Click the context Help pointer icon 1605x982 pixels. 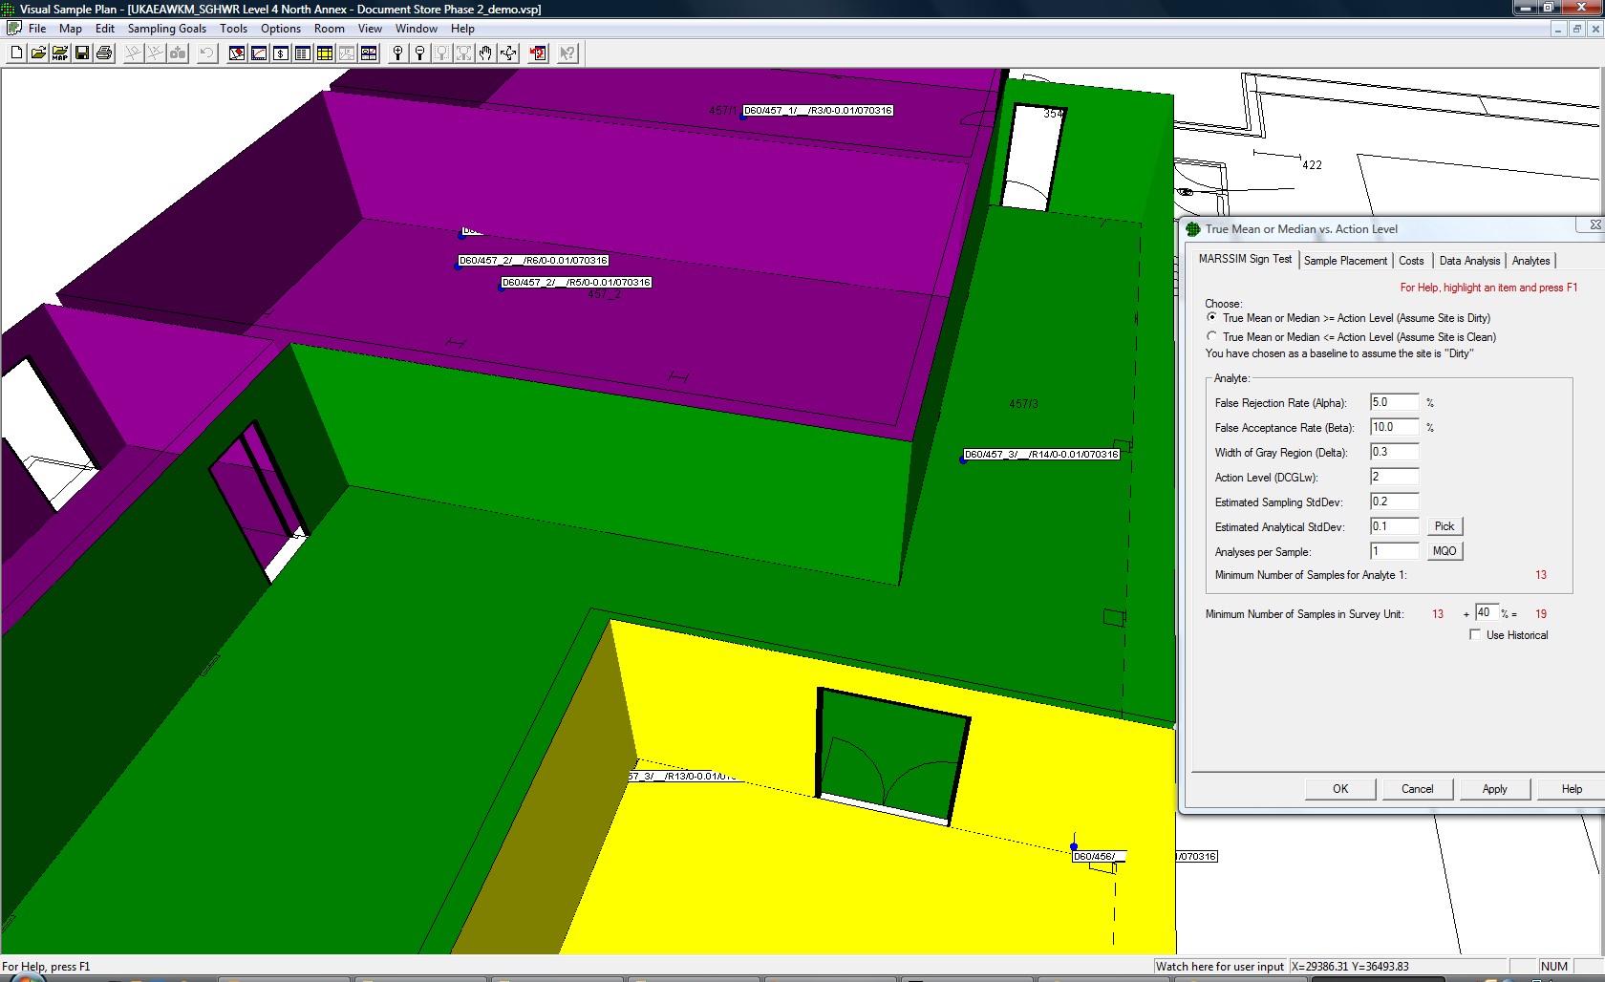(x=567, y=53)
